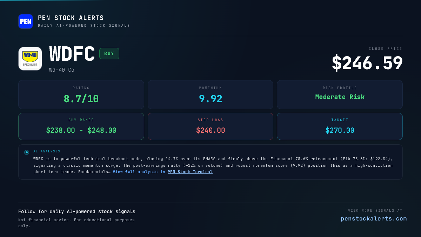The width and height of the screenshot is (421, 237).
Task: Click the Not financial advice disclaimer text
Action: [76, 223]
